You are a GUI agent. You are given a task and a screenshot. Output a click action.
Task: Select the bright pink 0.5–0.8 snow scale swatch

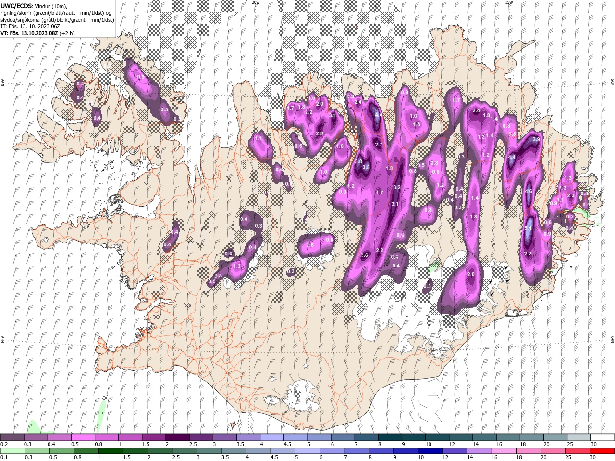click(83, 437)
